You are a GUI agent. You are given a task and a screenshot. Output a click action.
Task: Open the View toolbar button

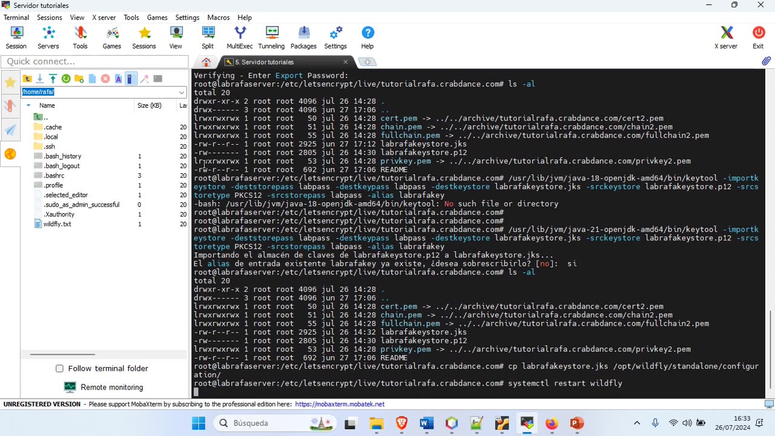(176, 38)
